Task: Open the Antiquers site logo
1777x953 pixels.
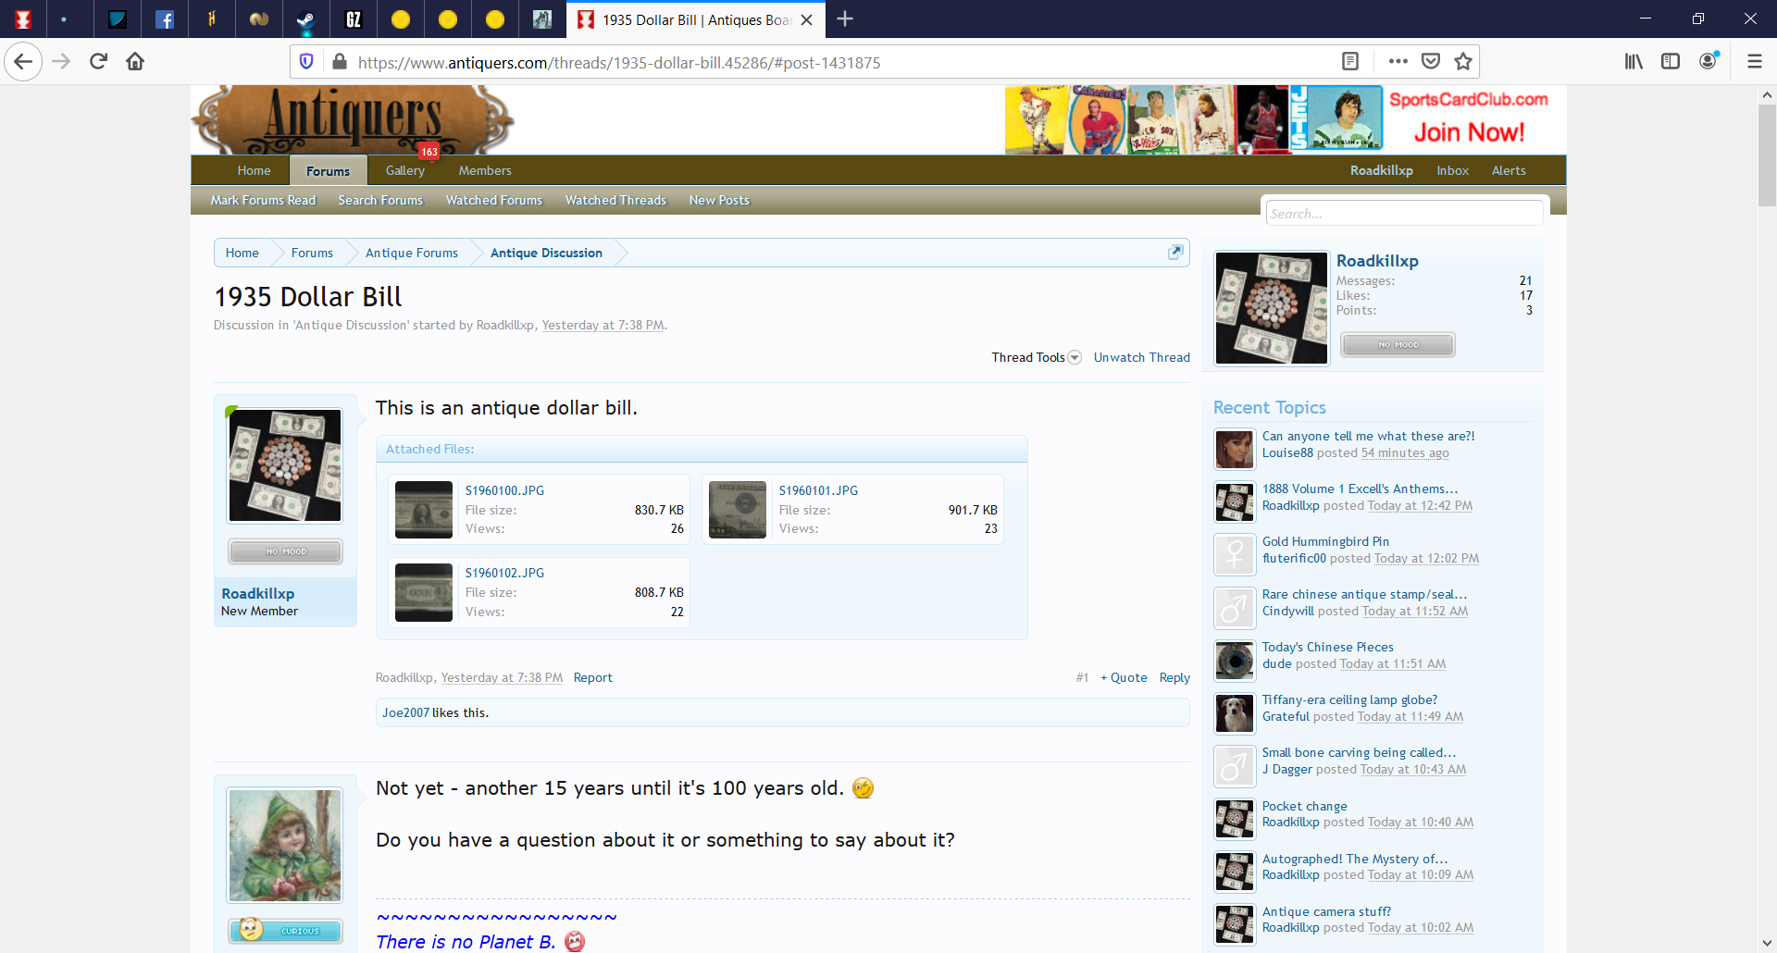Action: pos(353,120)
